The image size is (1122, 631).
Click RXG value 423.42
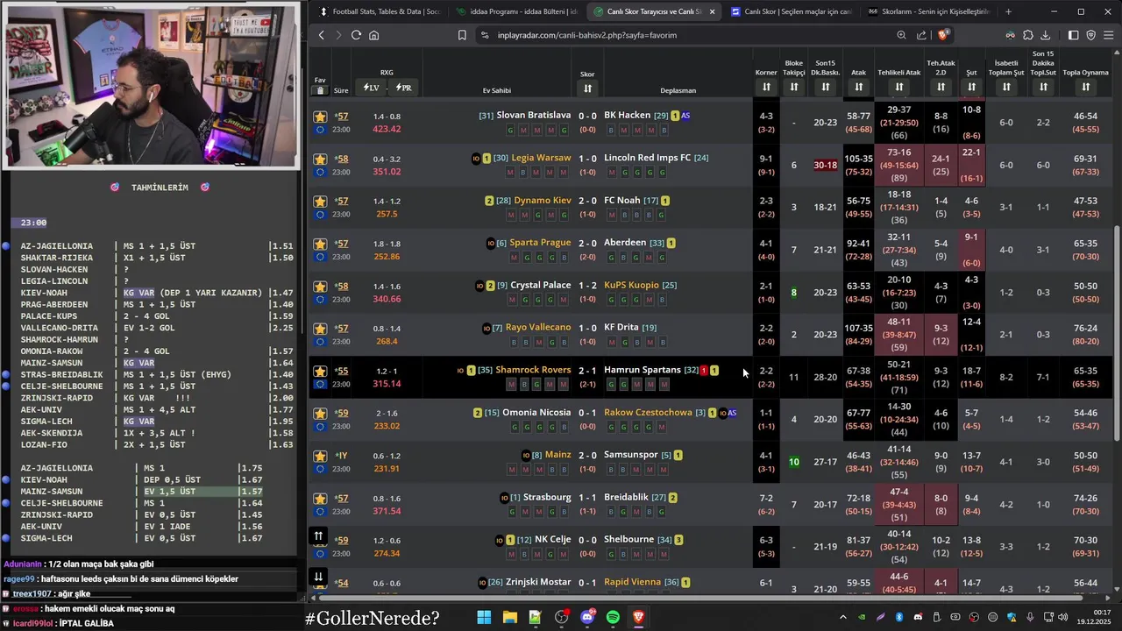pos(387,129)
